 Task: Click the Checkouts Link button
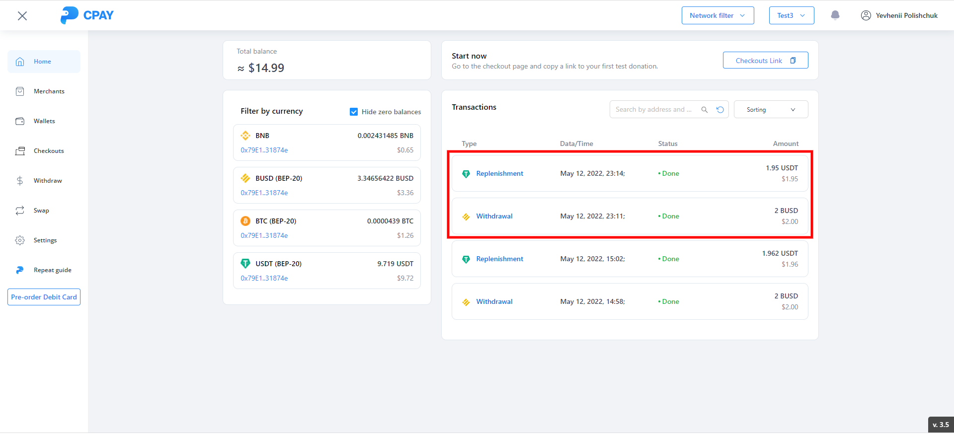click(x=765, y=61)
